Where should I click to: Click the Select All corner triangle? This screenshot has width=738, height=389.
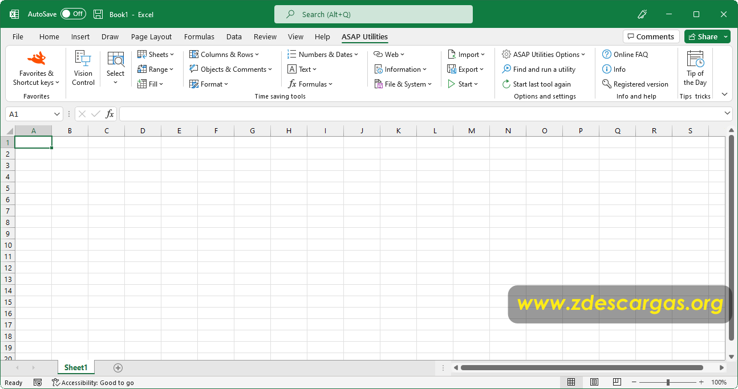(x=9, y=131)
